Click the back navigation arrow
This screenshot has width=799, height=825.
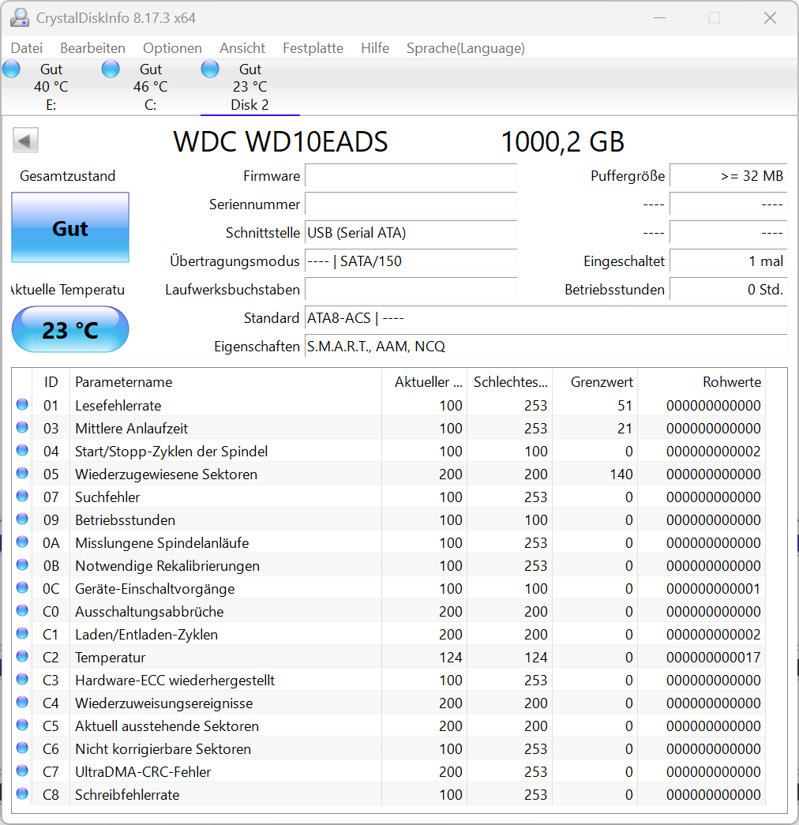[24, 140]
